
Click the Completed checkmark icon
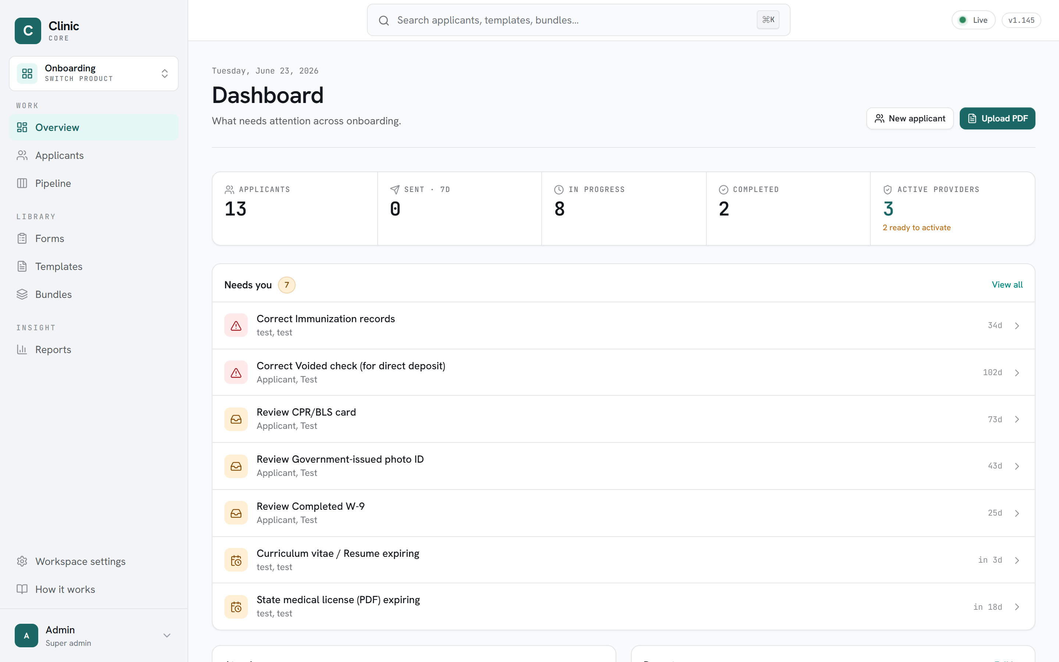pyautogui.click(x=723, y=189)
